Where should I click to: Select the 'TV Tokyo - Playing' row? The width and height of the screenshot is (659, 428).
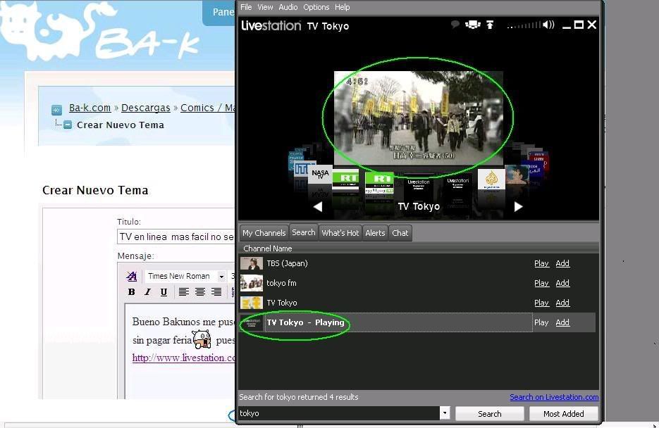click(x=417, y=322)
